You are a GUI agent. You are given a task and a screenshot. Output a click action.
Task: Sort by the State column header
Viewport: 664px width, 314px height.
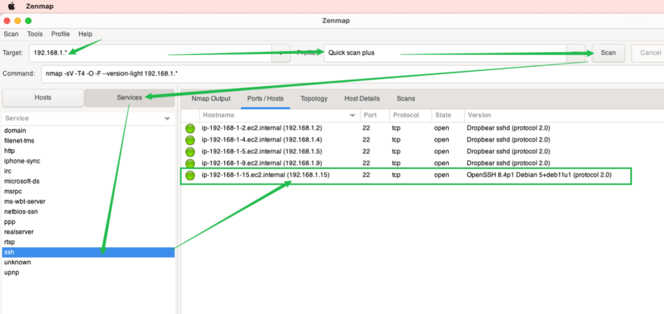448,115
